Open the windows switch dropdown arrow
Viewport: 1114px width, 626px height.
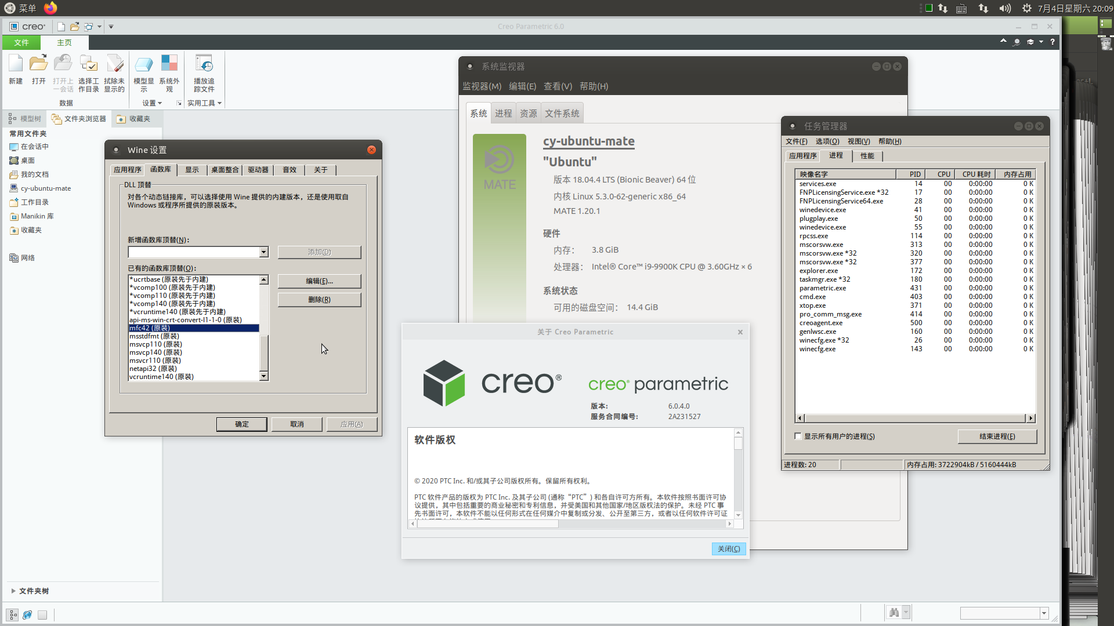pos(99,27)
